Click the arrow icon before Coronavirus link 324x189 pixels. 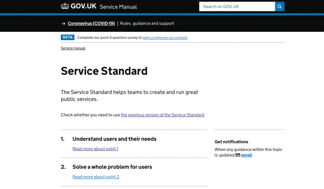pos(63,23)
